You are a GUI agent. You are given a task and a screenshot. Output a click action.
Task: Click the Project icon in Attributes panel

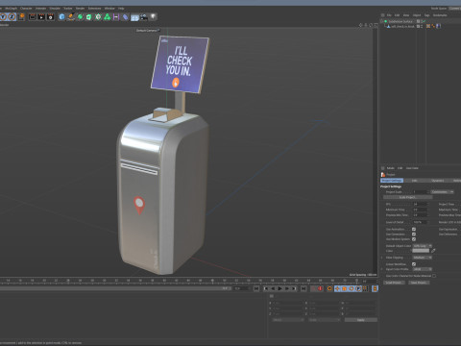[x=383, y=174]
